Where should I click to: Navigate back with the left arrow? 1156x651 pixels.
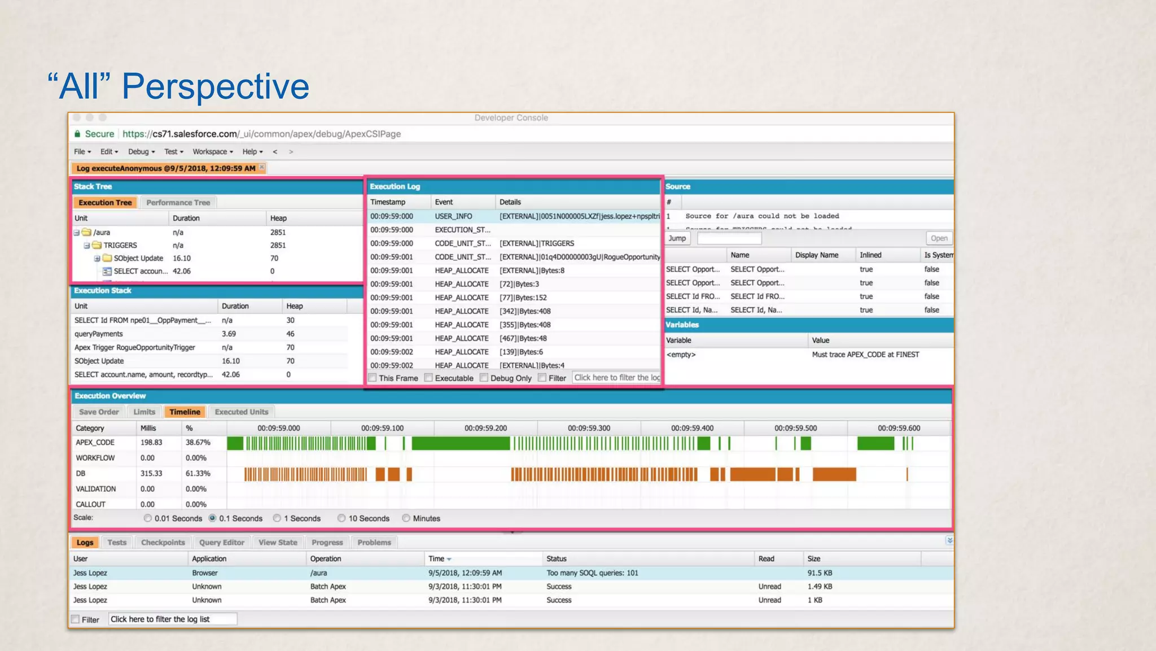275,151
